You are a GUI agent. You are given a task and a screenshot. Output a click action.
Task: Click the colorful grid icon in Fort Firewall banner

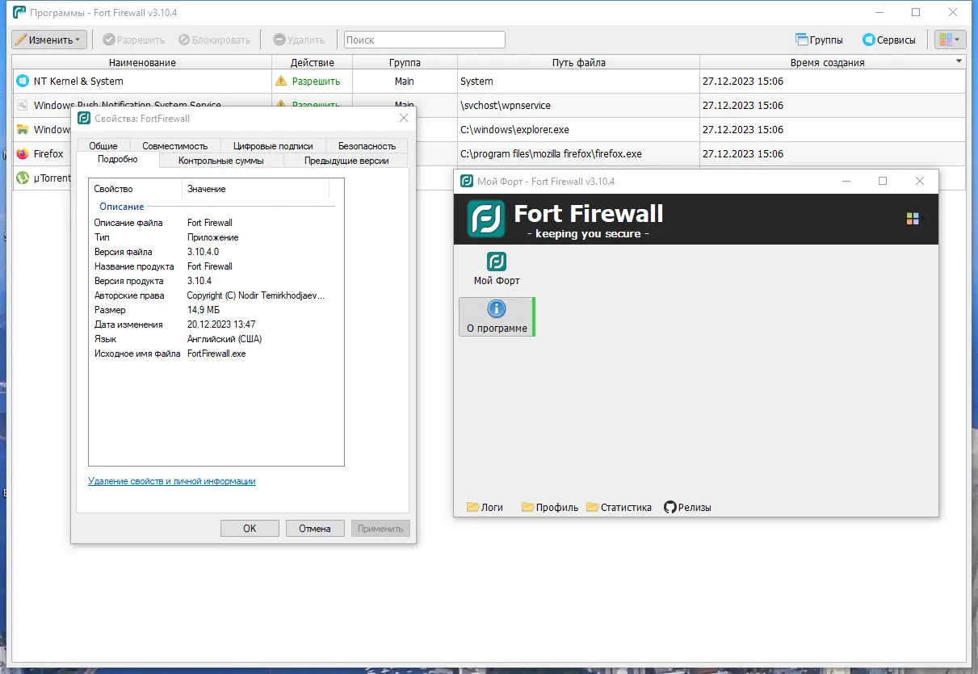(913, 219)
